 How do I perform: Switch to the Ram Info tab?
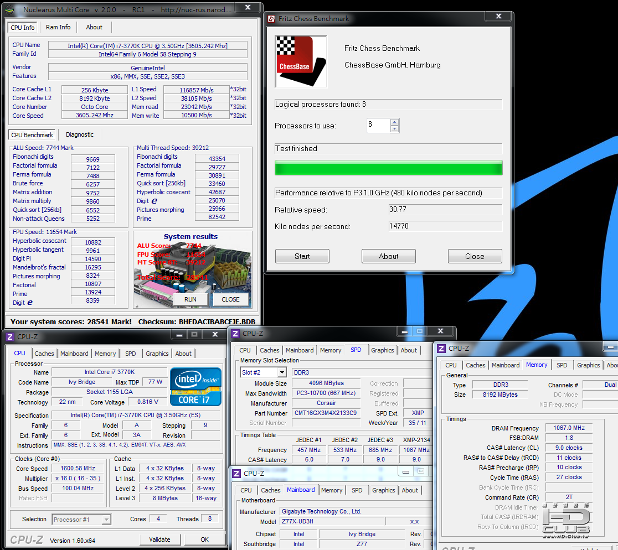tap(58, 27)
